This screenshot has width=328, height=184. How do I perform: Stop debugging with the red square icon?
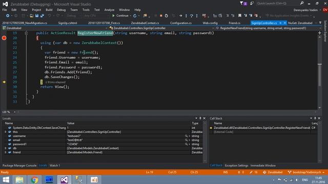click(161, 16)
